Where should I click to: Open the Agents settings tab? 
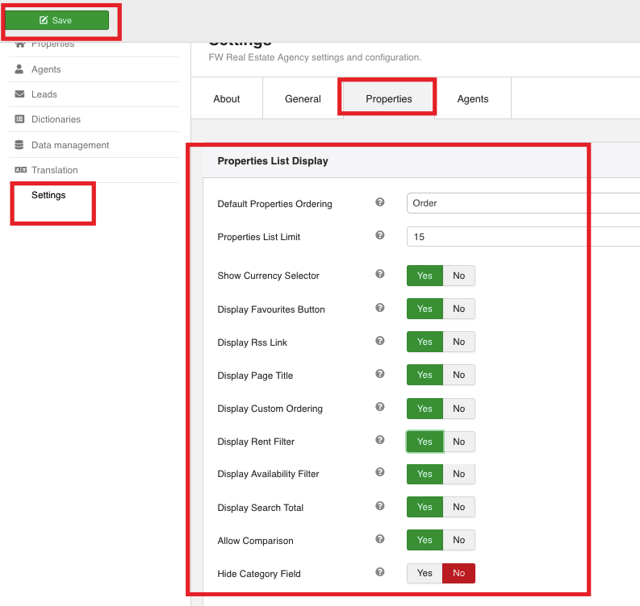tap(472, 99)
